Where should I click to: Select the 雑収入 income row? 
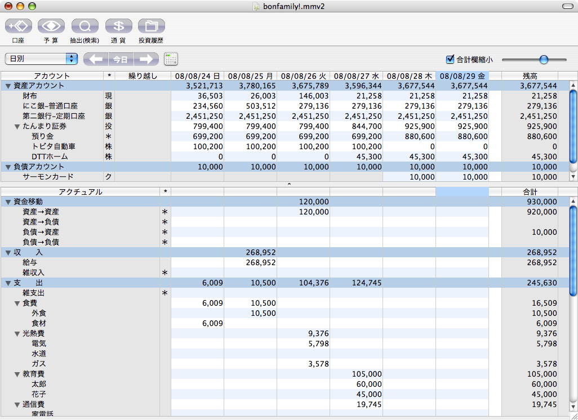pos(284,272)
